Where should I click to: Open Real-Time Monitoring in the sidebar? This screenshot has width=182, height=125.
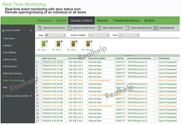(13, 80)
